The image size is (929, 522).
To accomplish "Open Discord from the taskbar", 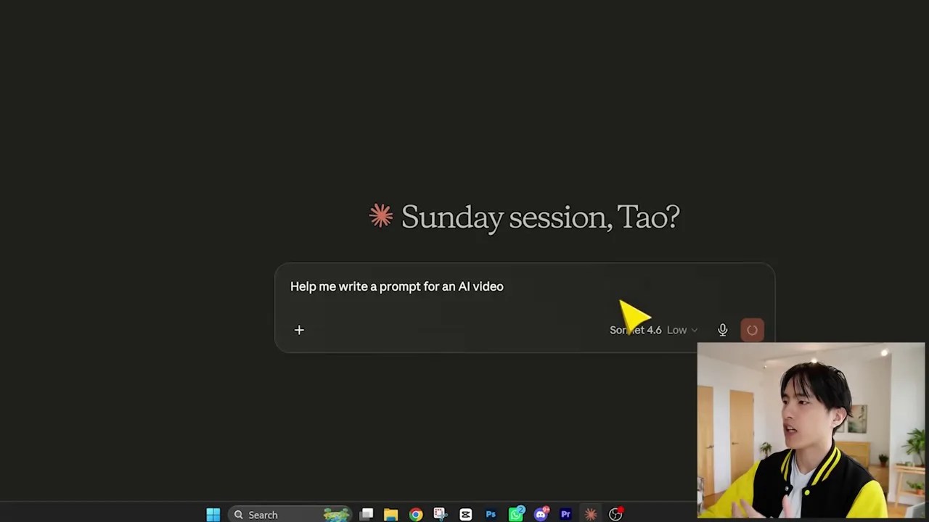I will [541, 515].
